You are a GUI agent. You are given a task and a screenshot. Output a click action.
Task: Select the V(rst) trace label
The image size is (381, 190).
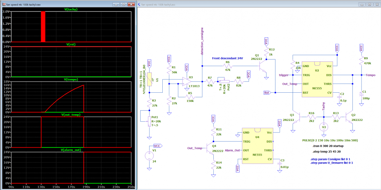(x=71, y=45)
